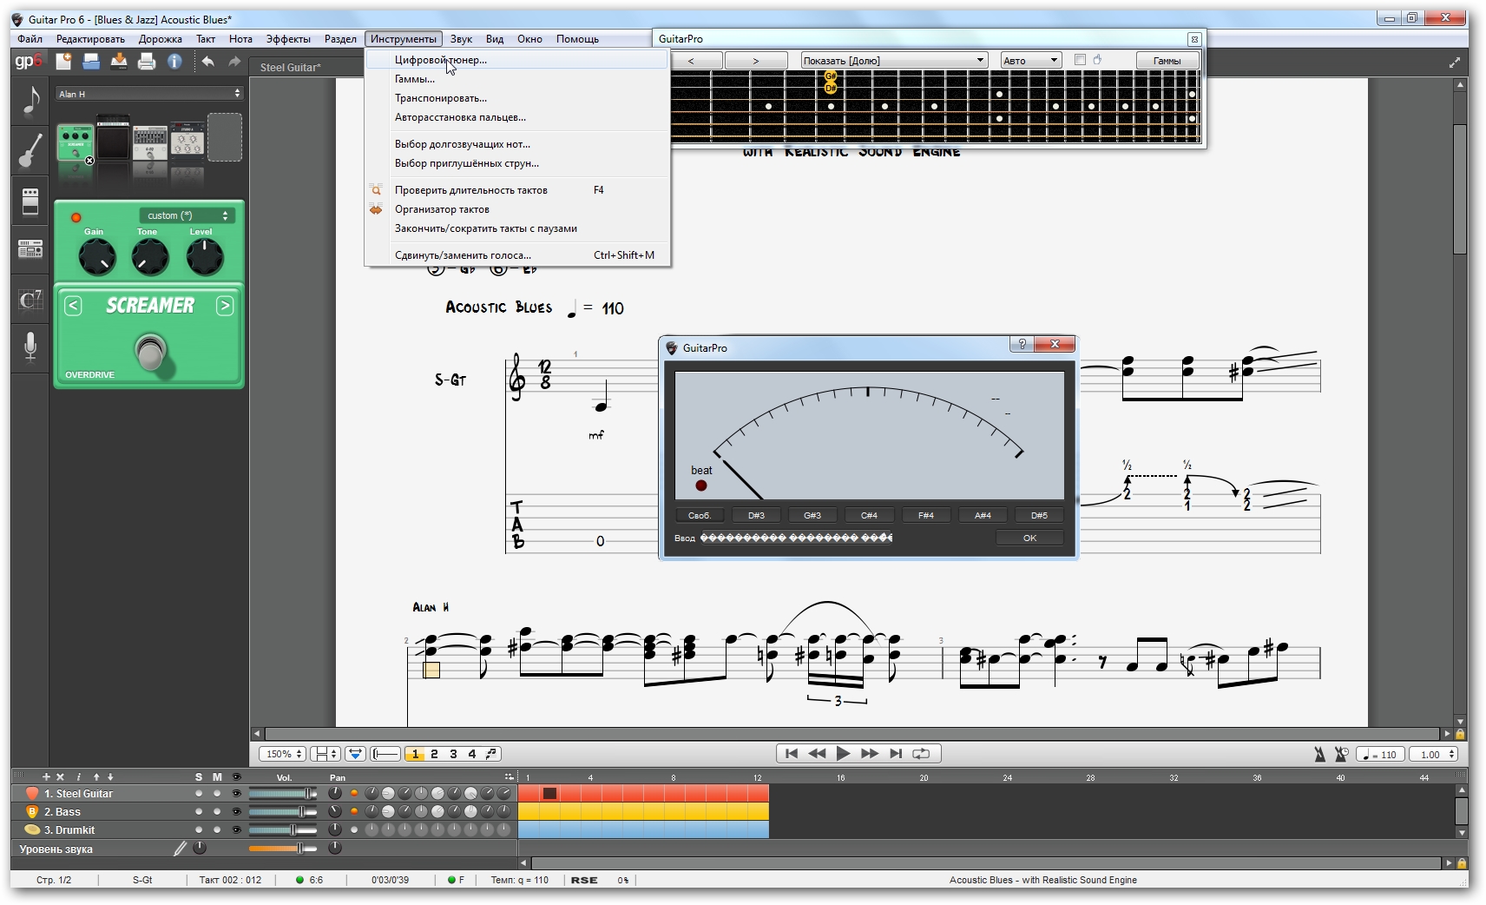Select the amp cabinet thumbnail in chain
This screenshot has width=1486, height=905.
113,139
